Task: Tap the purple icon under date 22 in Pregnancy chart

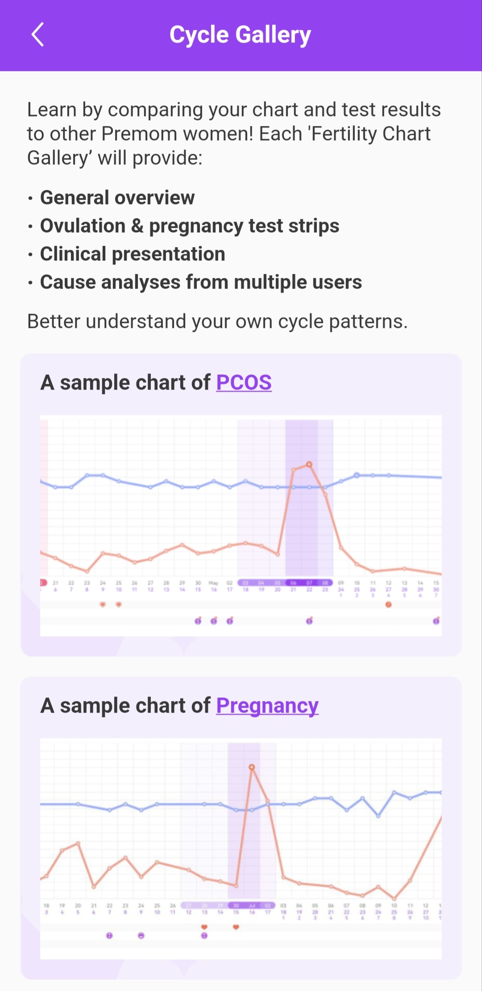Action: tap(109, 936)
